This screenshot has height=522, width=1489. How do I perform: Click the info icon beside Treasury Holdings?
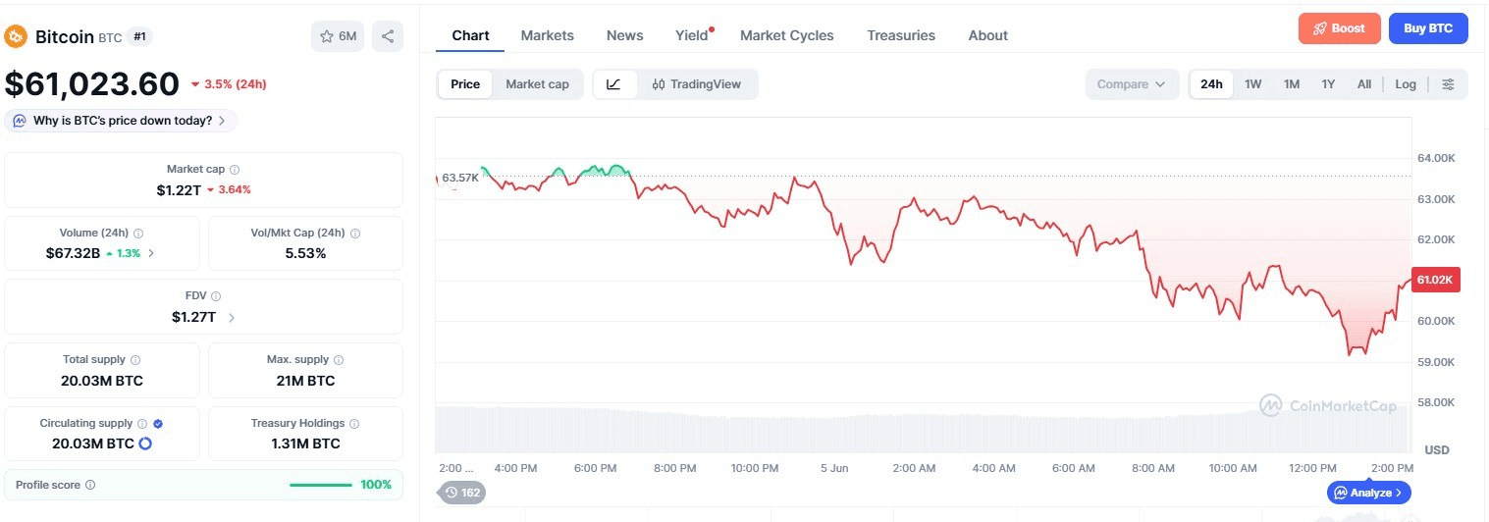point(354,424)
